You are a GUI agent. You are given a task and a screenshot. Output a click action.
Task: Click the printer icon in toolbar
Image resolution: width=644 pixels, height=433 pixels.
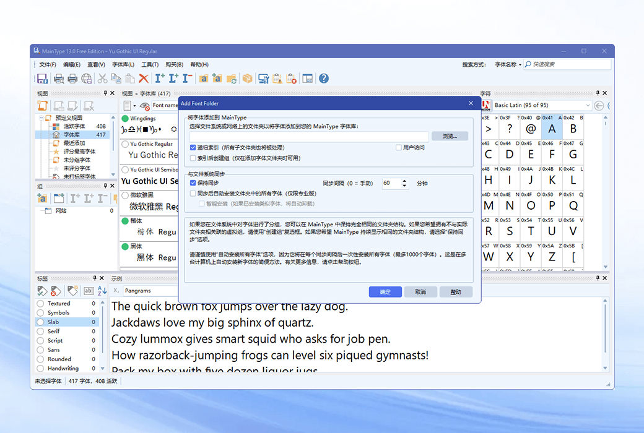pyautogui.click(x=72, y=79)
